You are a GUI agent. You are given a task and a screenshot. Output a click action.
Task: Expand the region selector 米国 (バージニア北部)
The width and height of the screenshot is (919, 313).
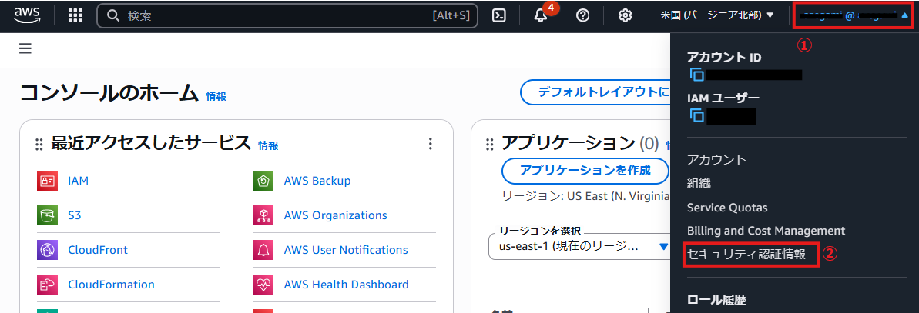[x=717, y=16]
